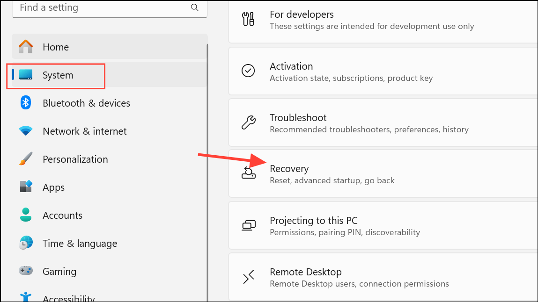Click the Troubleshoot wrench icon

pos(248,122)
